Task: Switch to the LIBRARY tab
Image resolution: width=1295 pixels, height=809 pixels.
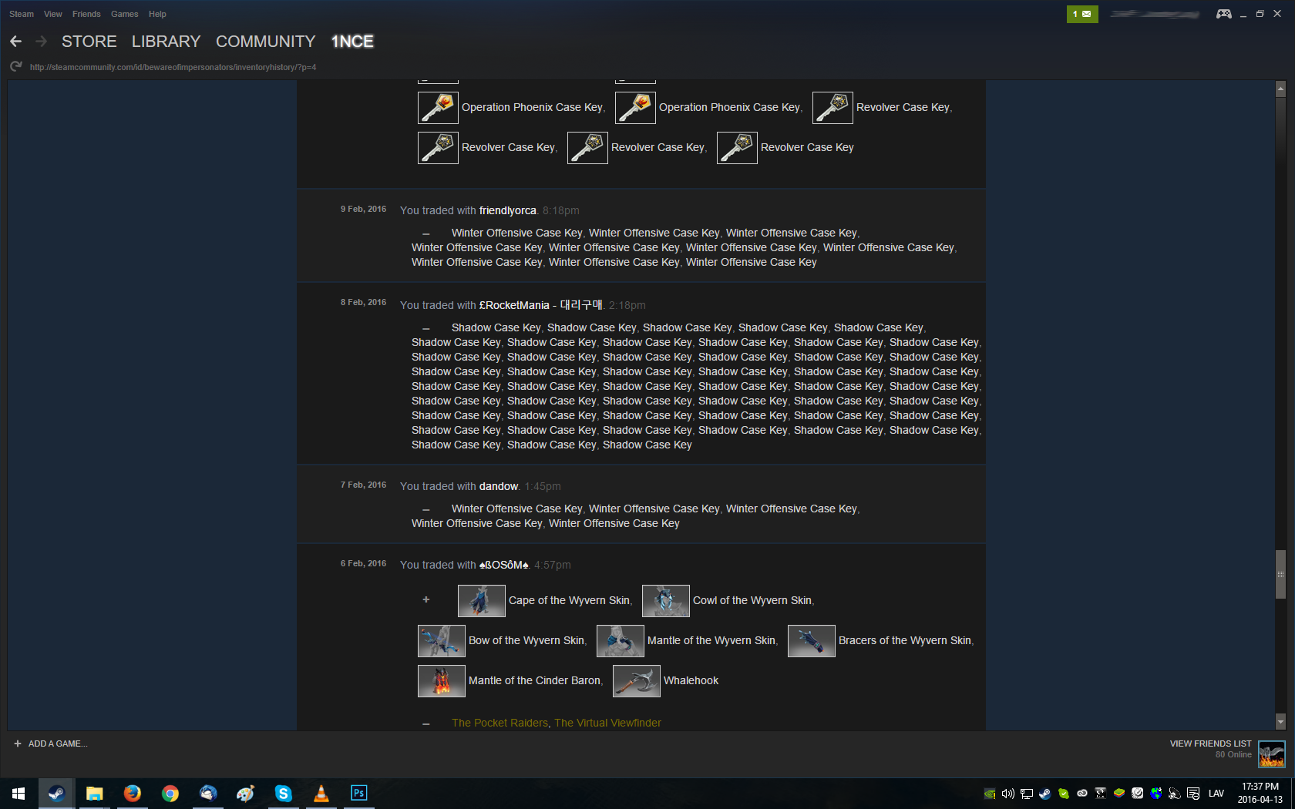Action: pos(166,42)
